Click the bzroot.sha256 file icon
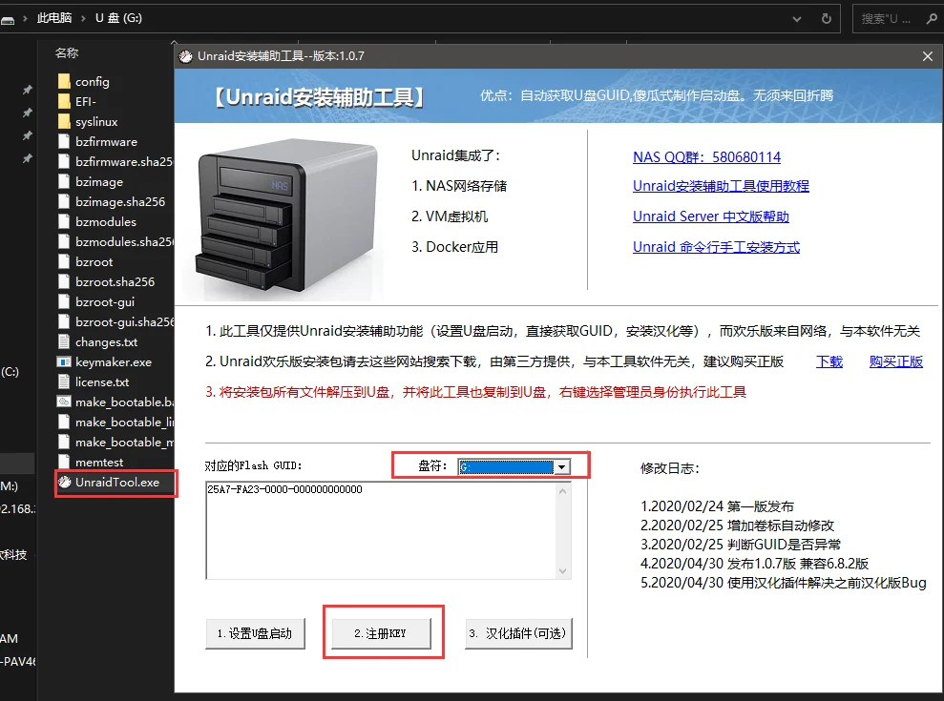Image resolution: width=944 pixels, height=701 pixels. click(64, 281)
